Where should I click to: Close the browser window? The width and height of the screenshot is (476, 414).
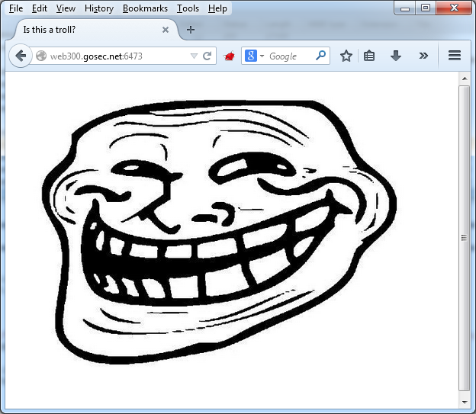454,8
